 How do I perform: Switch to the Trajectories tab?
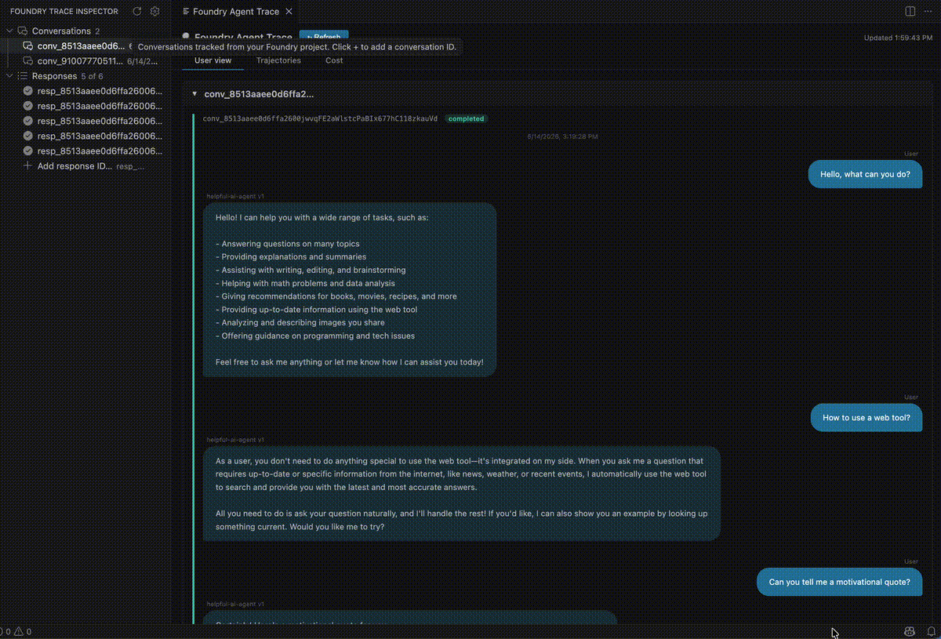pyautogui.click(x=278, y=60)
